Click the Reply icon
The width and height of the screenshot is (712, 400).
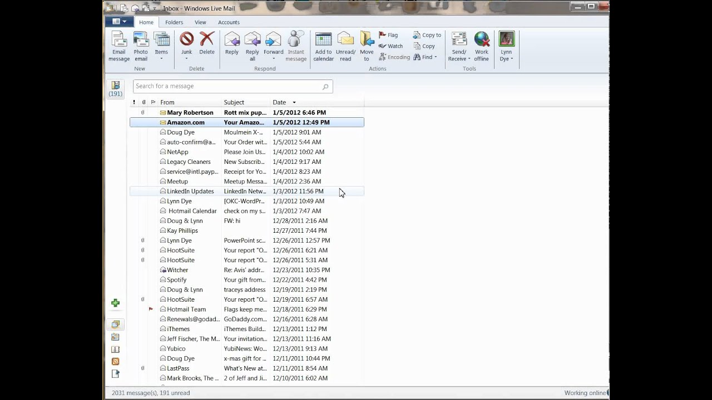pyautogui.click(x=232, y=39)
